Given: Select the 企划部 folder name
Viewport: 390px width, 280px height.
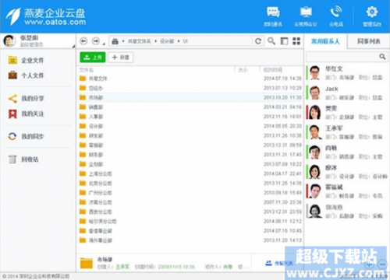Looking at the screenshot, I should pos(96,164).
